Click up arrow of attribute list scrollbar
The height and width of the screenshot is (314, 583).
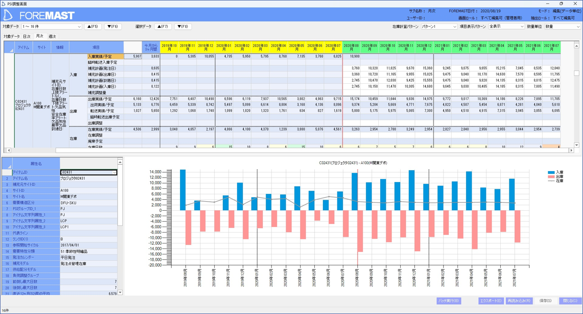tap(120, 162)
